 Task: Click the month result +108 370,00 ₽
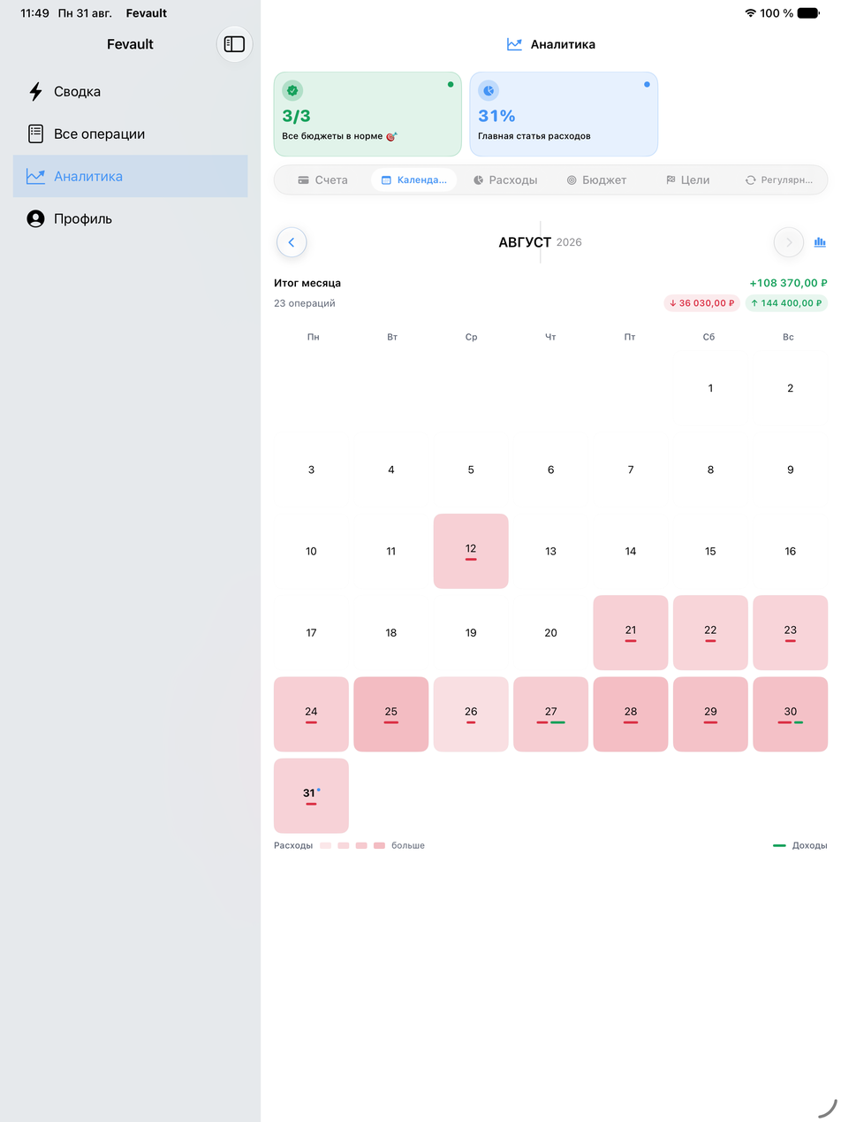point(788,283)
